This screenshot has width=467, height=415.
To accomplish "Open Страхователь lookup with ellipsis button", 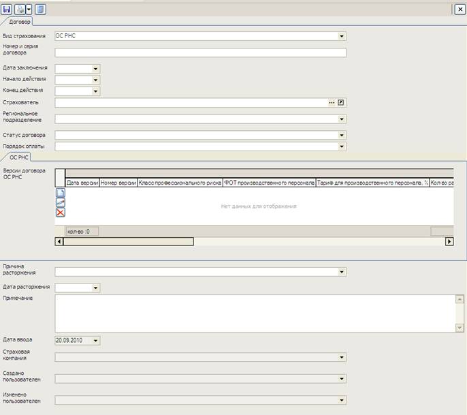I will [332, 102].
